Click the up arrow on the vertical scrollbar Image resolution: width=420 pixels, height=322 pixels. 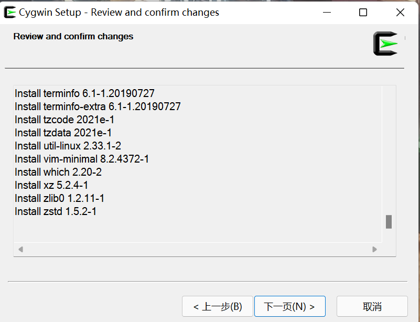pyautogui.click(x=389, y=89)
